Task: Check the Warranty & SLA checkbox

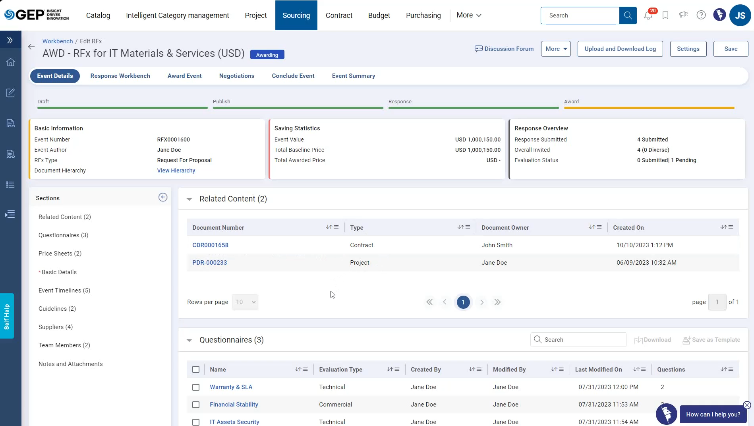Action: pos(196,387)
